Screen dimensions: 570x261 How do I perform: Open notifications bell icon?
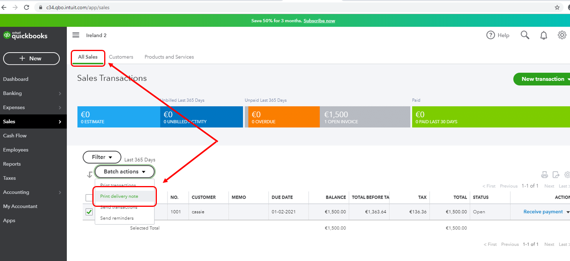544,35
